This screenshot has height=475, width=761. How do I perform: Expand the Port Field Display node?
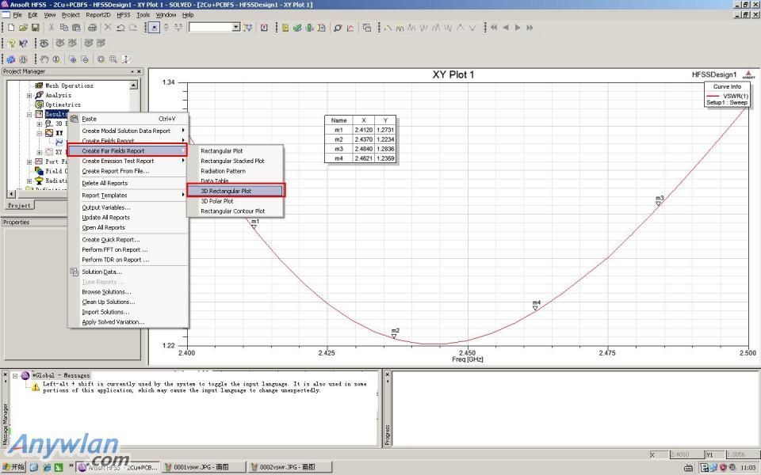29,161
